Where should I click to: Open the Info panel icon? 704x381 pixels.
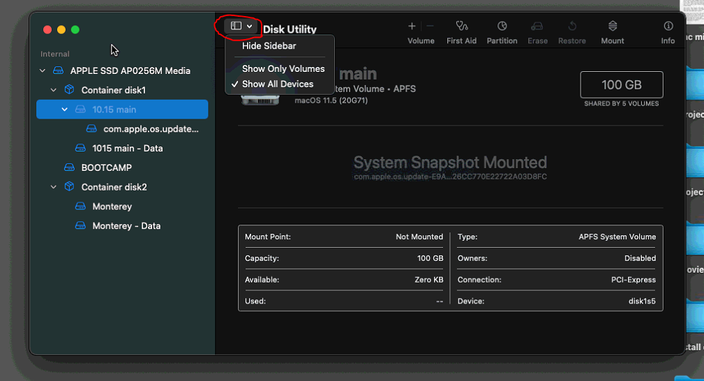[668, 27]
